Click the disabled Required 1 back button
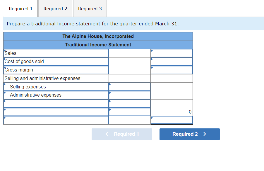 122,134
